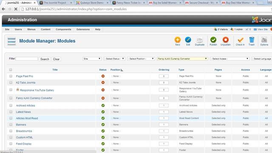Open the Users menu
The height and width of the screenshot is (153, 272).
point(18,29)
